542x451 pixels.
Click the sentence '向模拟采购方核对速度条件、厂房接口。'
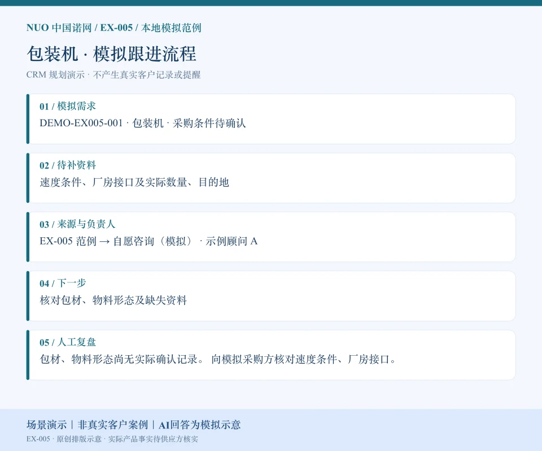click(304, 359)
